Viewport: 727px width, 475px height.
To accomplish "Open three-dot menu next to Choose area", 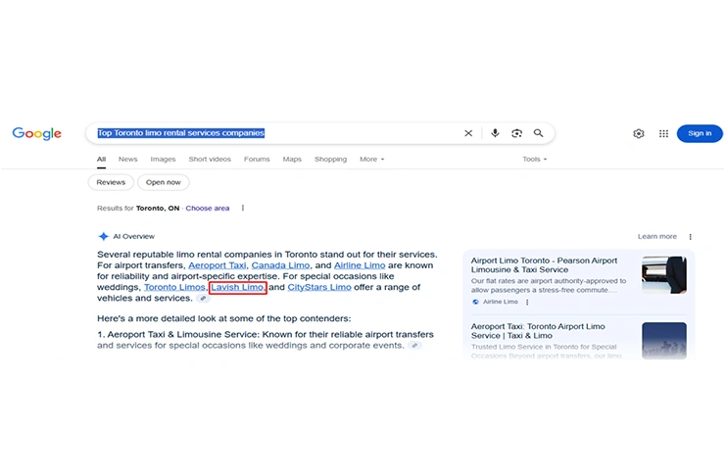I will pos(243,208).
